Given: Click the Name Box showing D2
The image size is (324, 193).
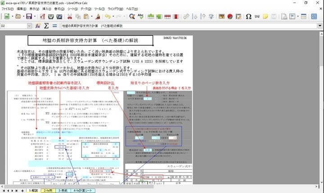Looking at the screenshot, I should pyautogui.click(x=14, y=26).
